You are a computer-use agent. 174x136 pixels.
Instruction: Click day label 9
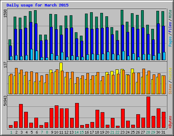pos(52,132)
